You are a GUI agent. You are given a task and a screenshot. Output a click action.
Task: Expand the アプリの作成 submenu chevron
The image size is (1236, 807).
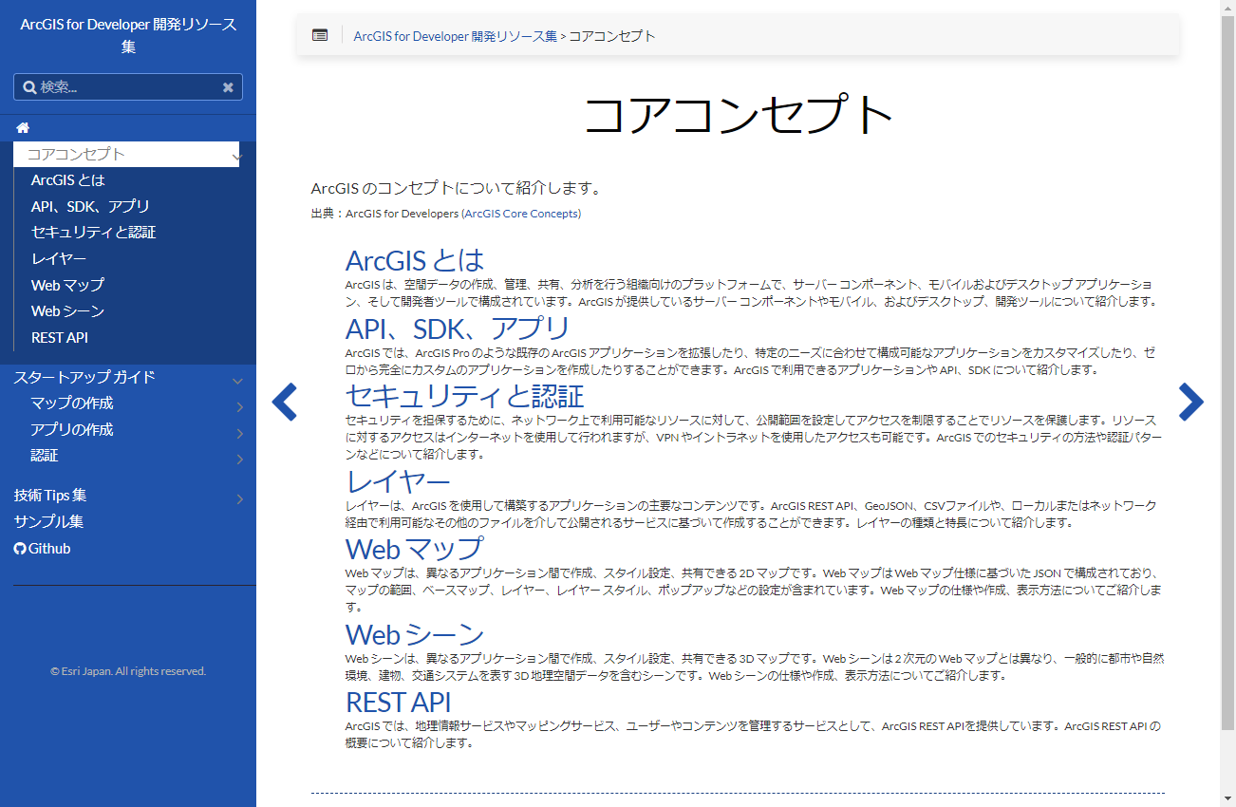click(239, 434)
